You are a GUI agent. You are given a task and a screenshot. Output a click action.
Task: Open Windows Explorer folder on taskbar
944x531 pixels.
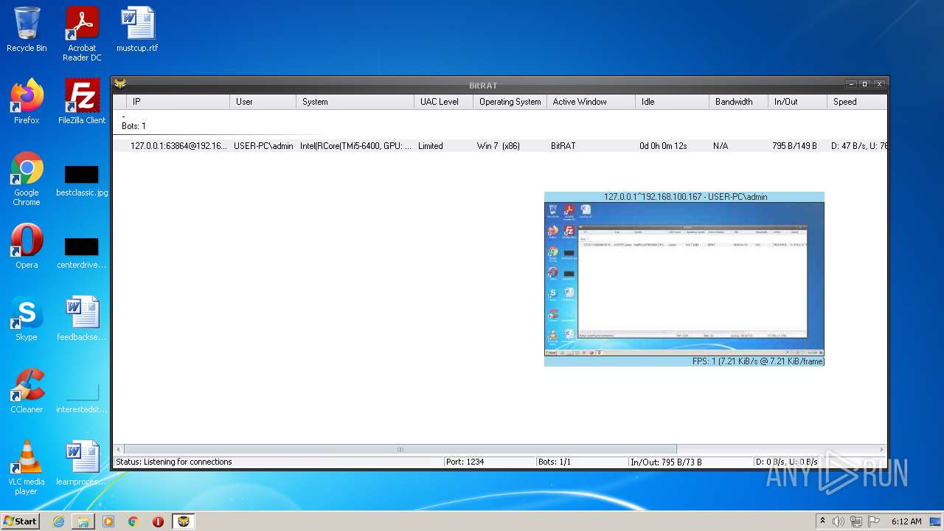pyautogui.click(x=83, y=521)
